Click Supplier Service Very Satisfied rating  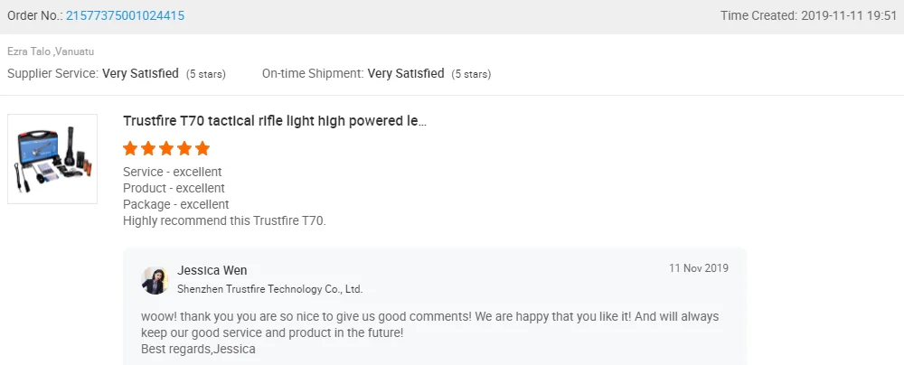click(x=140, y=73)
